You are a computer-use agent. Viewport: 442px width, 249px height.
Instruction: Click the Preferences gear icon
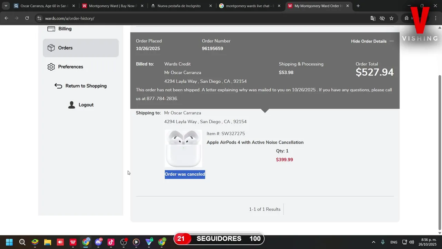click(51, 67)
